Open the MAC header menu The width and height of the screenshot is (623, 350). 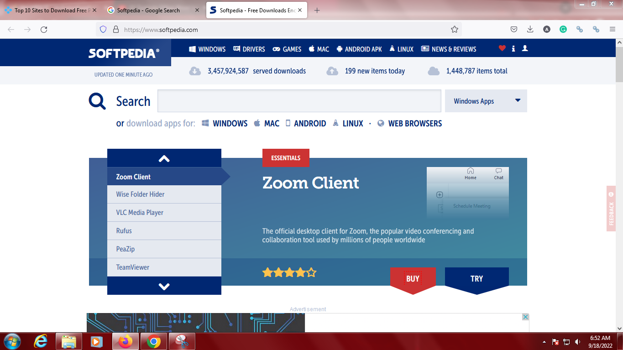pyautogui.click(x=319, y=49)
